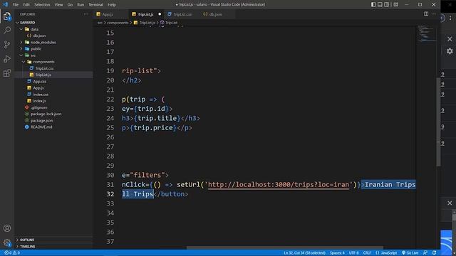Open the Manage gear icon in activity bar
Screen dimensions: 456x256
(x=7, y=242)
